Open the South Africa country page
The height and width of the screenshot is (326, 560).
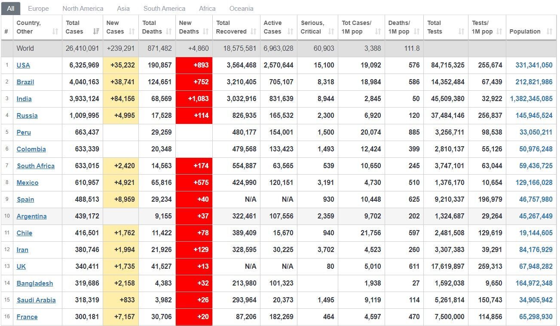click(36, 166)
